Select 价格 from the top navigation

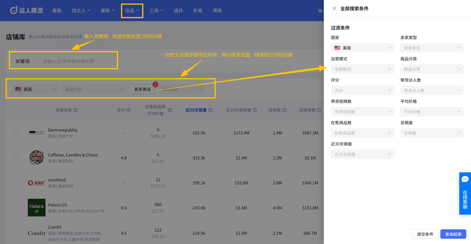coord(198,11)
